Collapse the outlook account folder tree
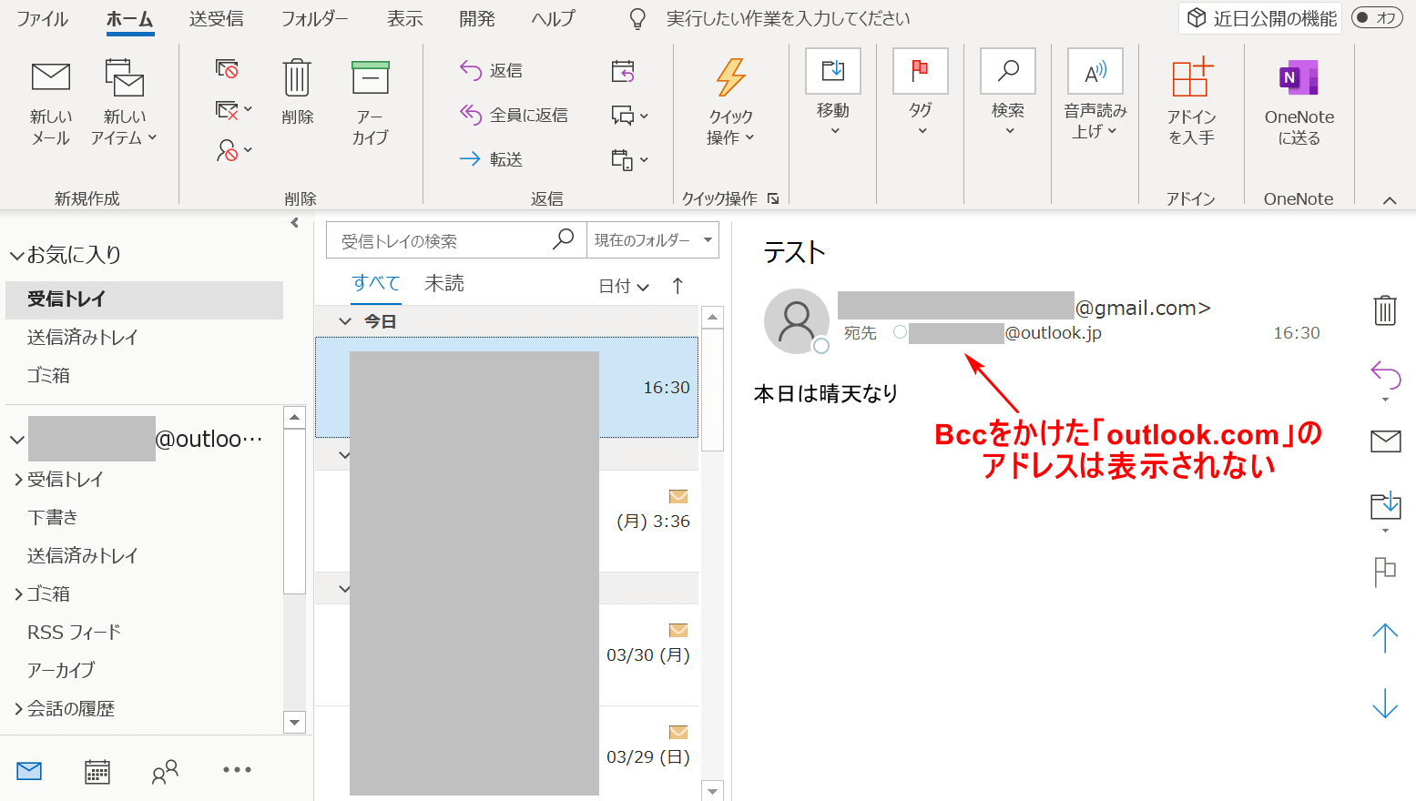 pos(16,440)
